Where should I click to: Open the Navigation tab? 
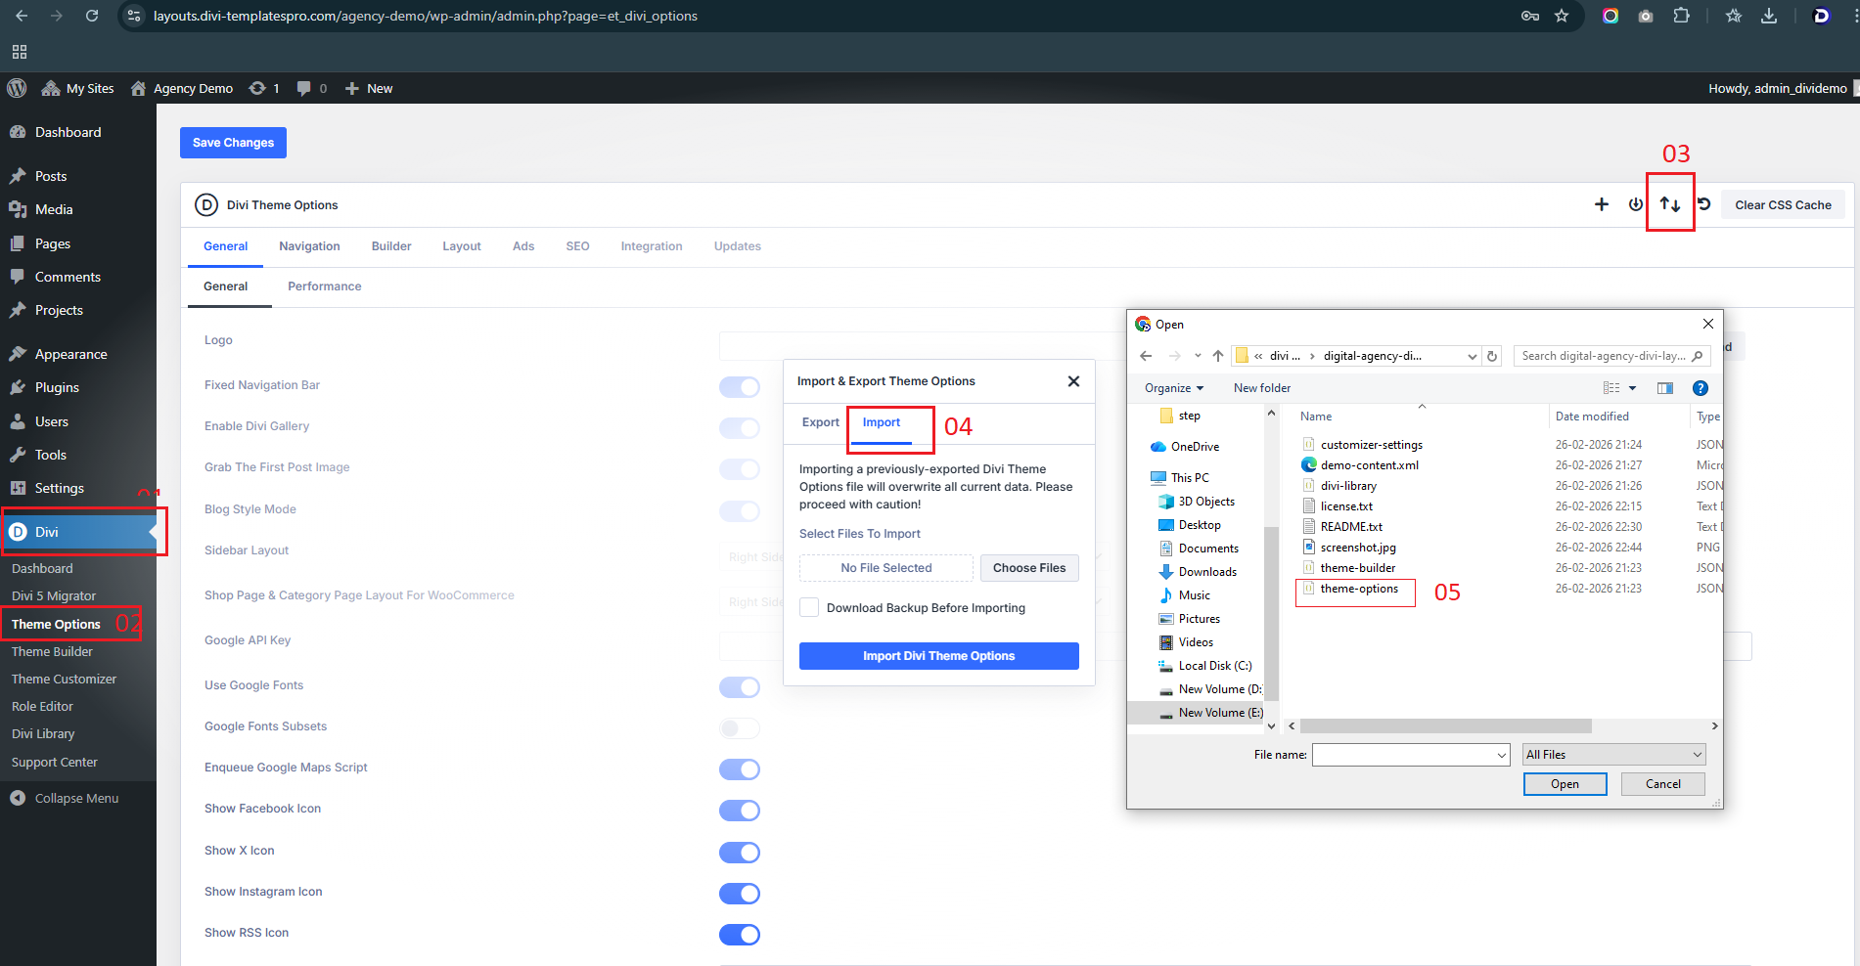[x=309, y=246]
